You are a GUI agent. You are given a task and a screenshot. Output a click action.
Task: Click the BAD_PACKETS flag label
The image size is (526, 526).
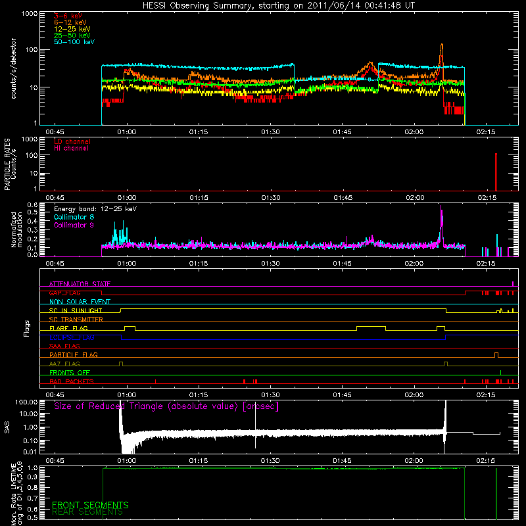click(x=72, y=381)
